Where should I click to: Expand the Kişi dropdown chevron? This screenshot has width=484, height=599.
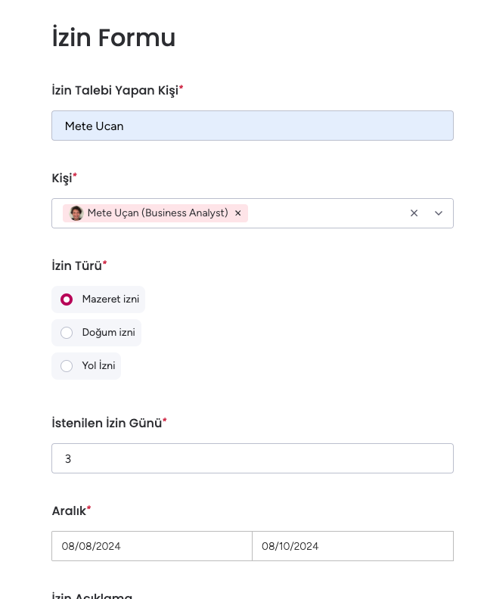439,213
